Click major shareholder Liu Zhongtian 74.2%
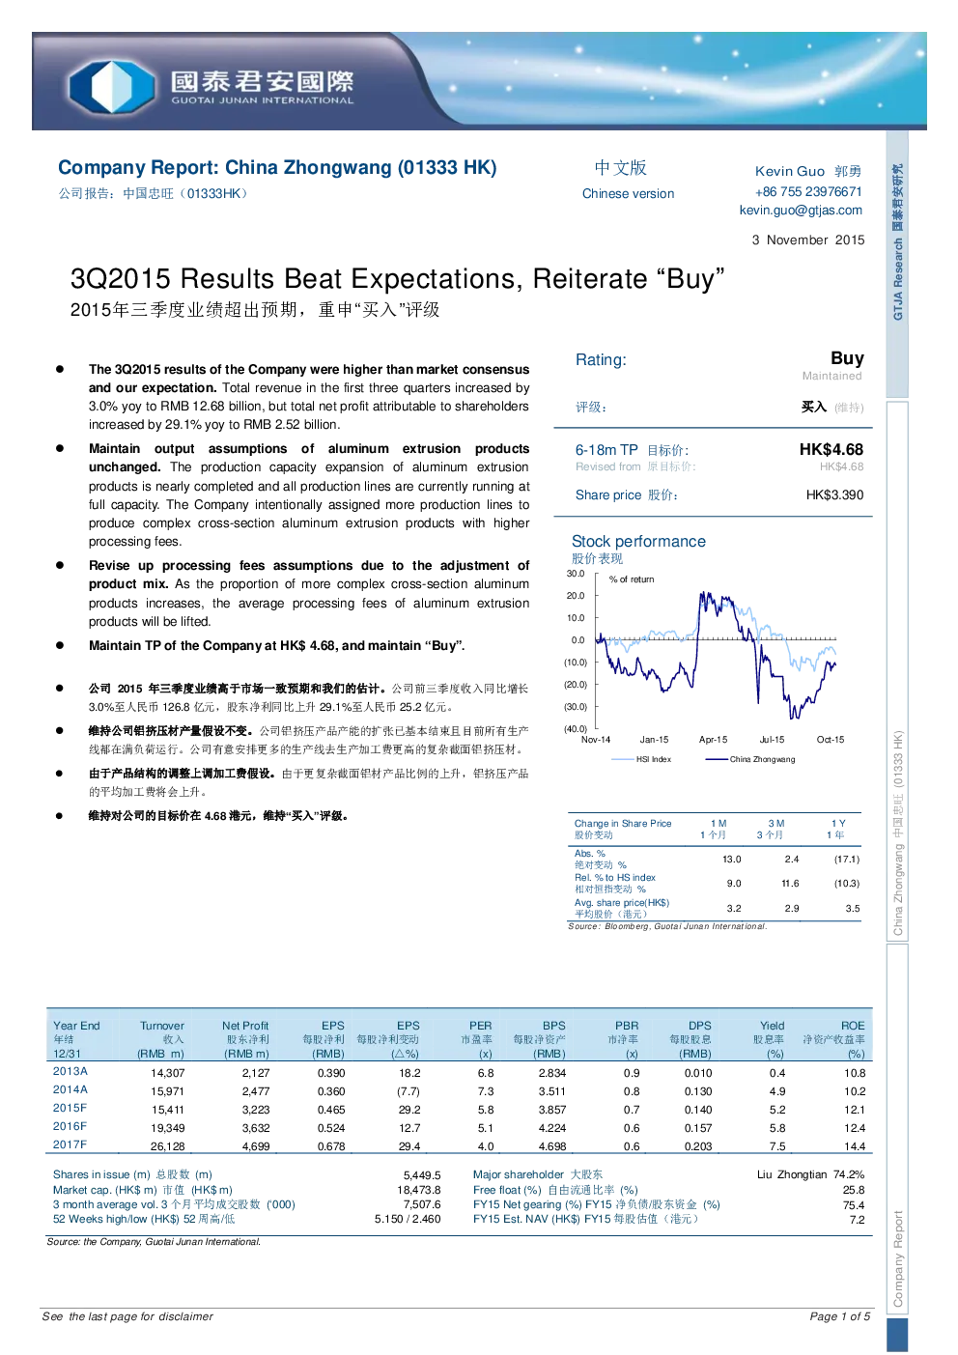Screen dimensions: 958x1355 810,1174
